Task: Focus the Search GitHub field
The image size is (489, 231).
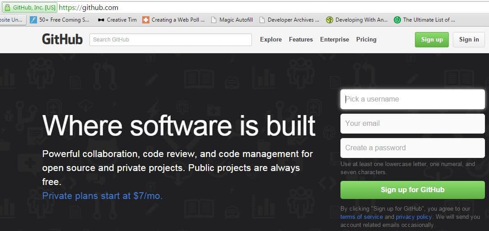Action: coord(171,40)
